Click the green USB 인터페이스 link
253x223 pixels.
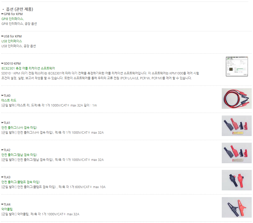pyautogui.click(x=12, y=41)
